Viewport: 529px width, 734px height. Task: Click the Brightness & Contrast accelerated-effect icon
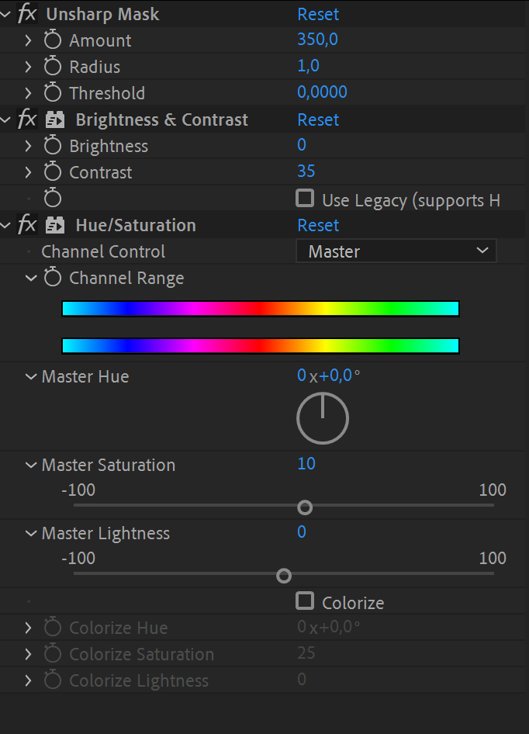(x=55, y=119)
